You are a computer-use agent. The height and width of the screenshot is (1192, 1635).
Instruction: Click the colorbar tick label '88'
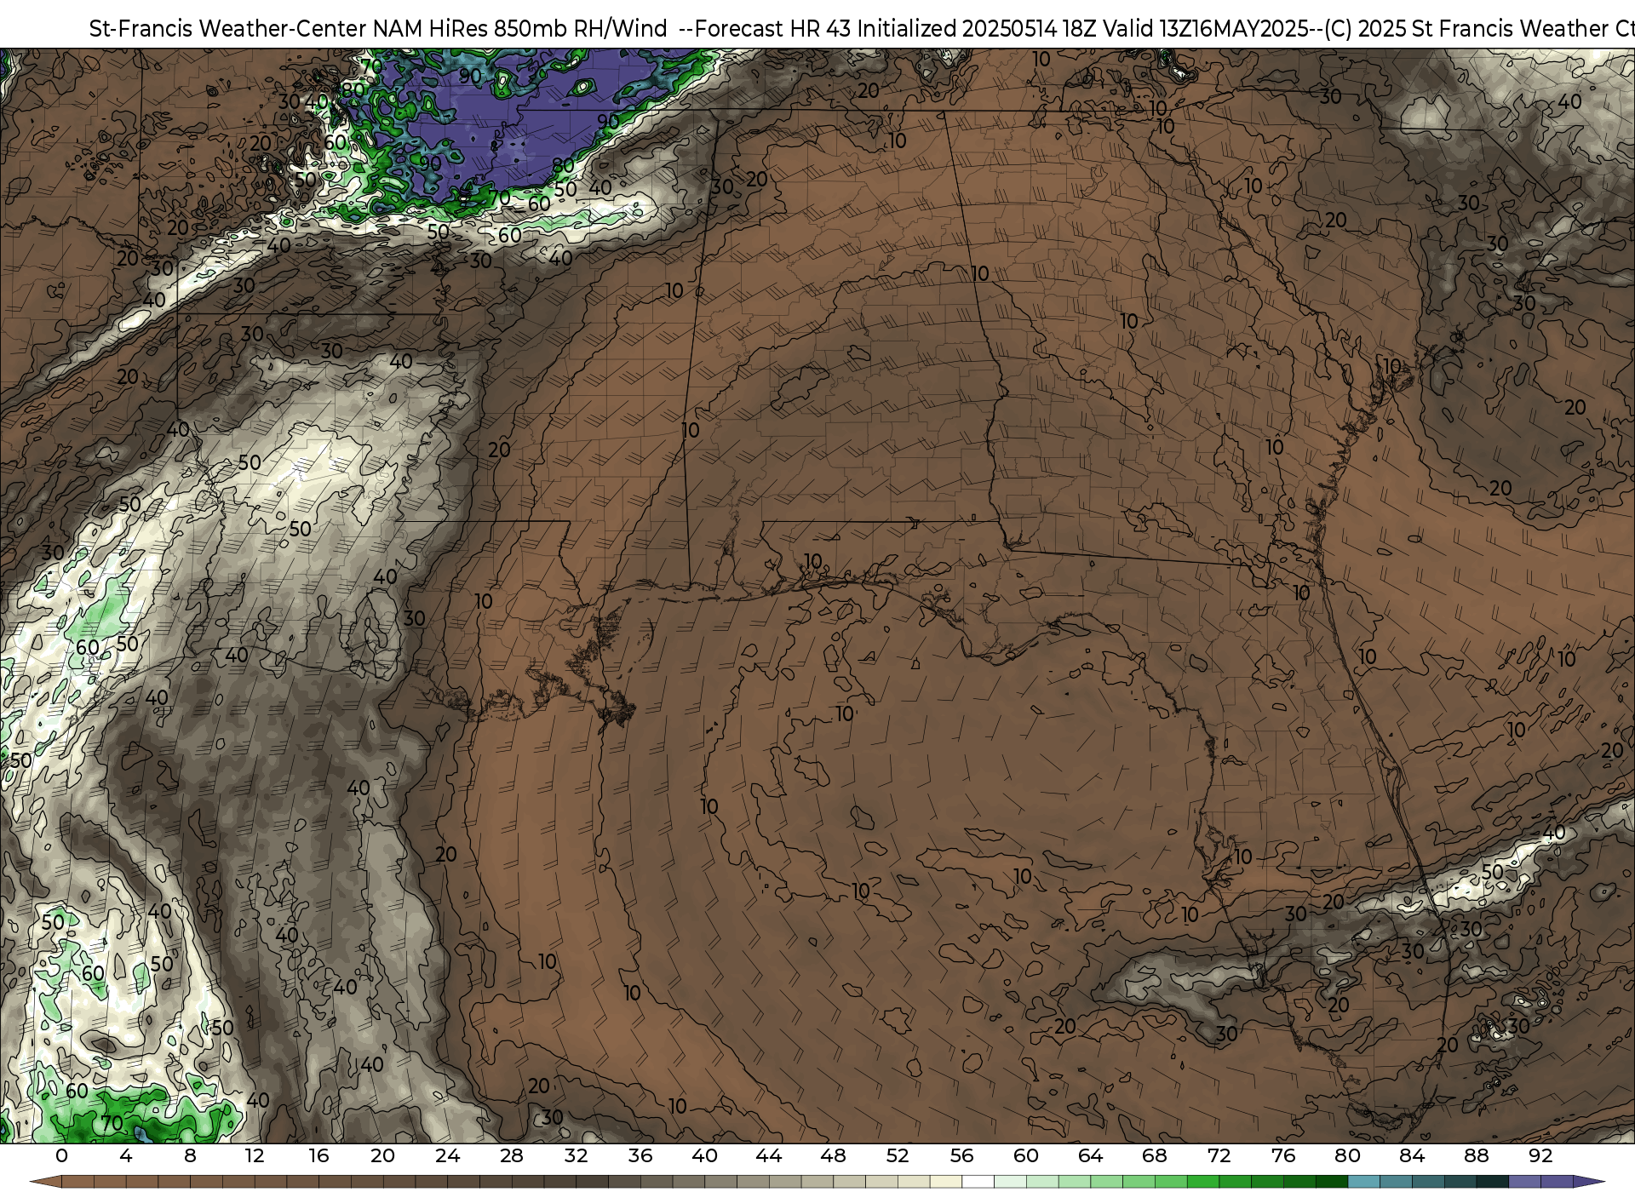[1476, 1155]
